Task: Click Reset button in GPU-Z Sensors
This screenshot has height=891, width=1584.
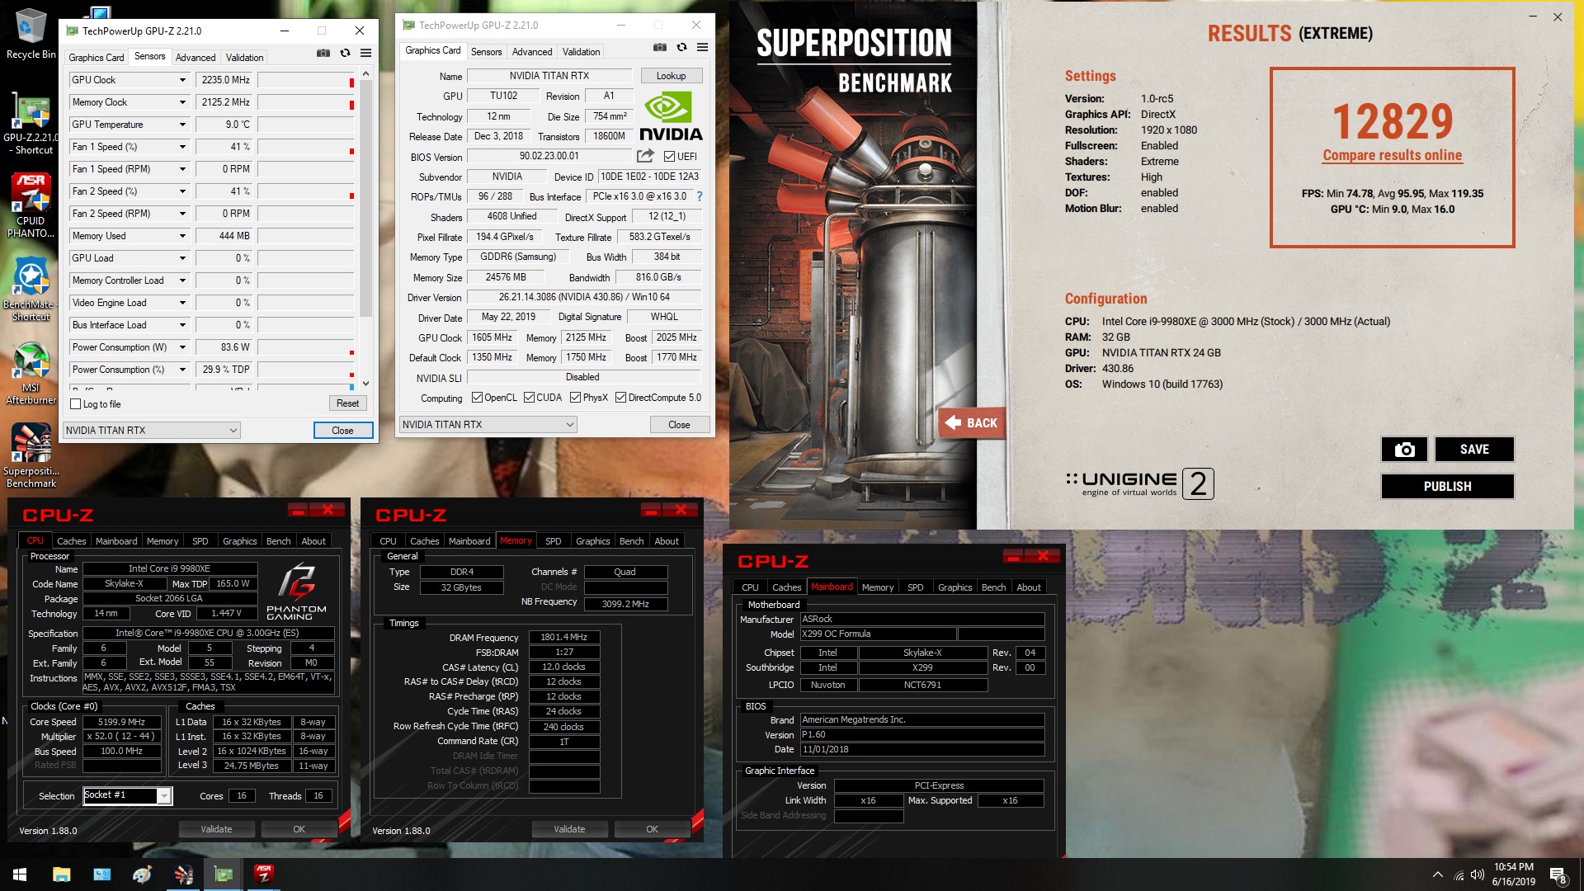Action: 347,403
